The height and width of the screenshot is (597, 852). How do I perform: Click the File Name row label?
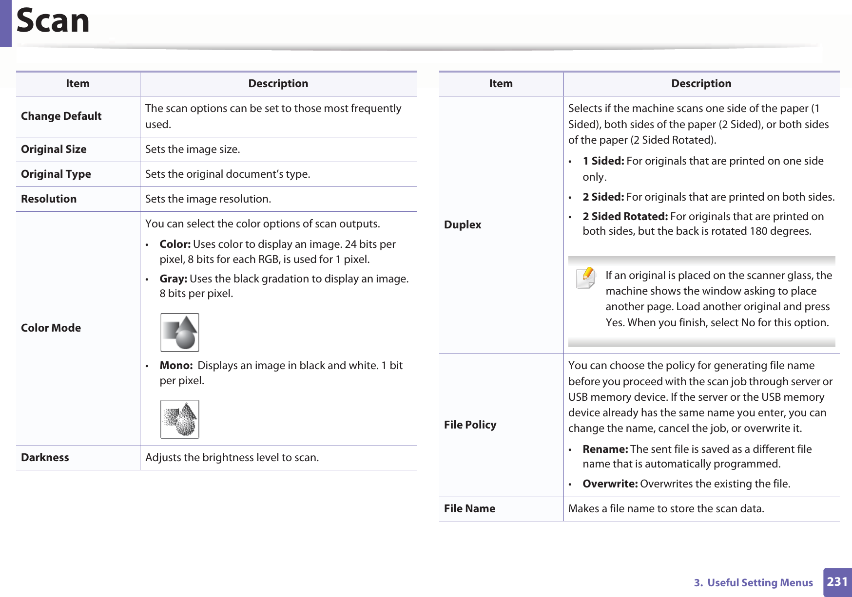469,509
